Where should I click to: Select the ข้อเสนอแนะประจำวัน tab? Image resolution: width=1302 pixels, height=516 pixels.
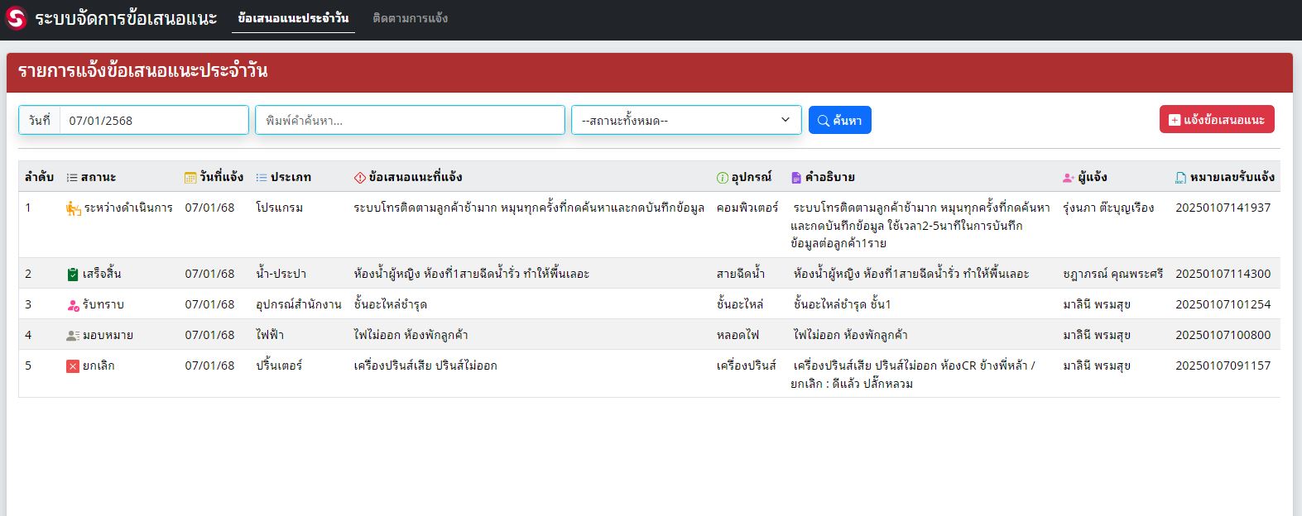coord(293,18)
